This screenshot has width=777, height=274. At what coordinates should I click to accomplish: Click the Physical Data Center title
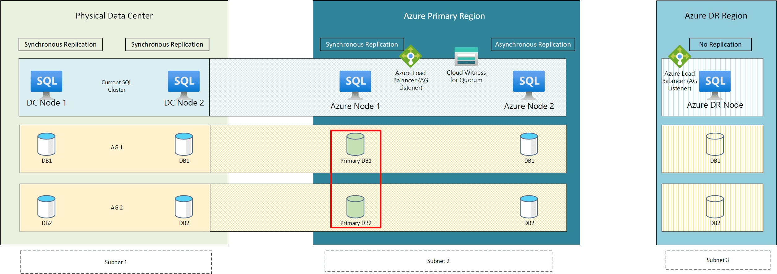tap(114, 16)
